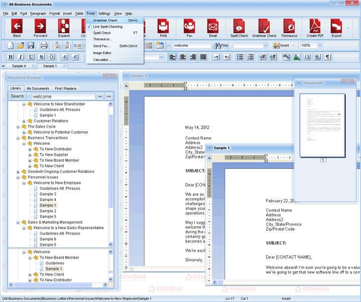Click the previous result << button
The image size is (361, 302).
pyautogui.click(x=100, y=96)
